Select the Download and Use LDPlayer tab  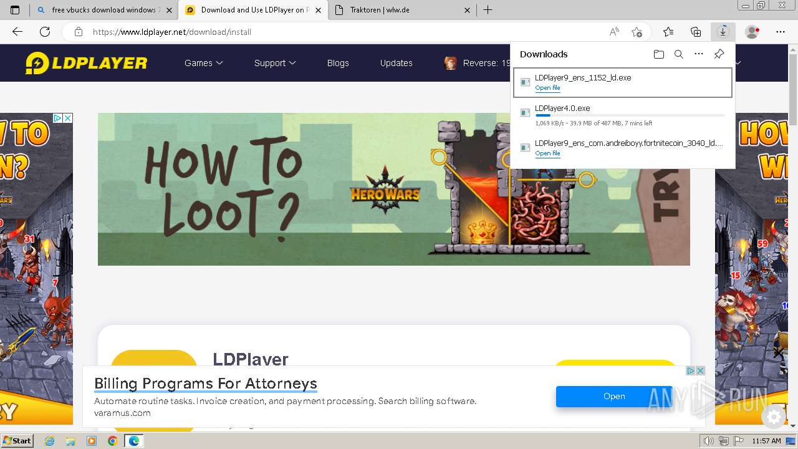(252, 10)
